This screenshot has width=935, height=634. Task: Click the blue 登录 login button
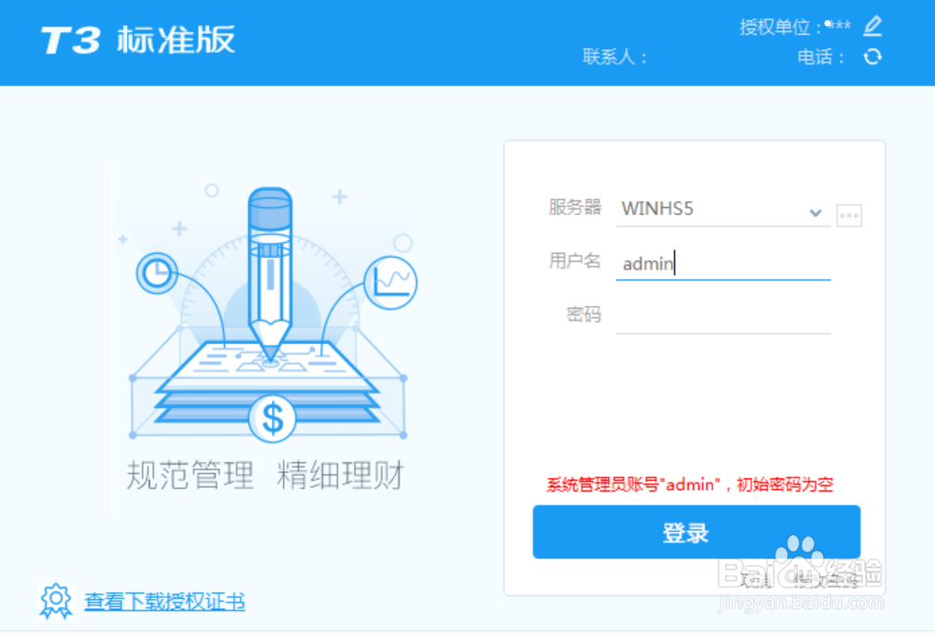point(696,532)
